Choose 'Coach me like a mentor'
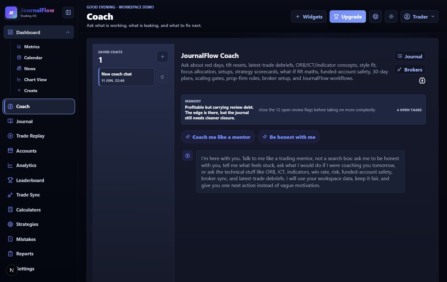The height and width of the screenshot is (282, 447). click(x=218, y=137)
